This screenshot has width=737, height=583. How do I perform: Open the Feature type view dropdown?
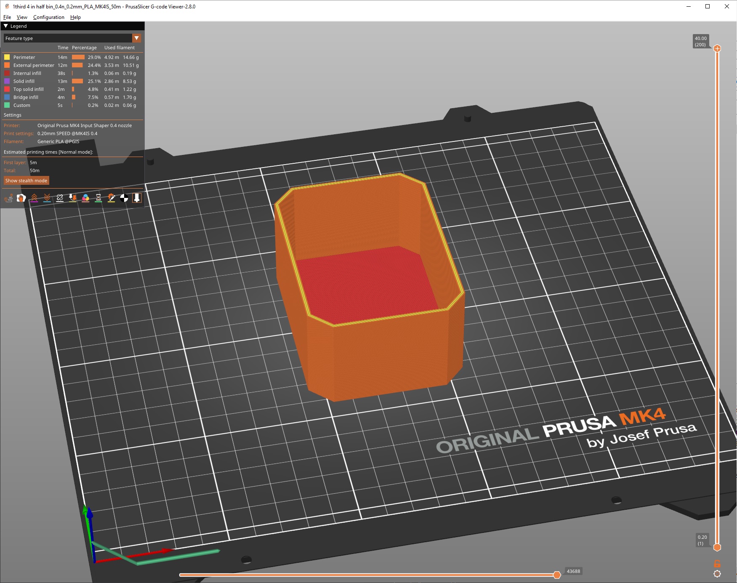(x=67, y=38)
